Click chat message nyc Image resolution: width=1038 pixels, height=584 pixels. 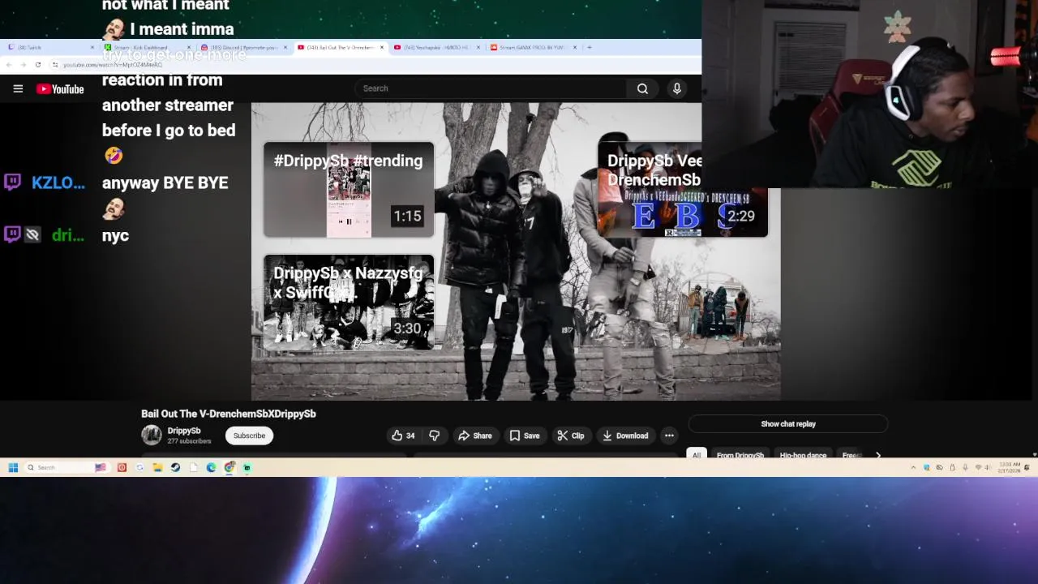[x=115, y=235]
